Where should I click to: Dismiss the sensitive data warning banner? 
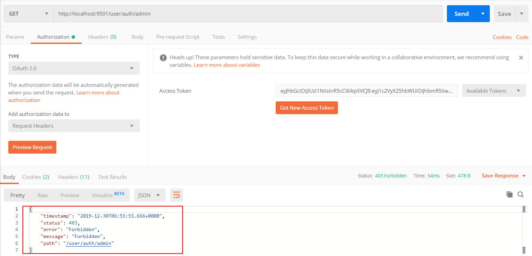[x=521, y=57]
